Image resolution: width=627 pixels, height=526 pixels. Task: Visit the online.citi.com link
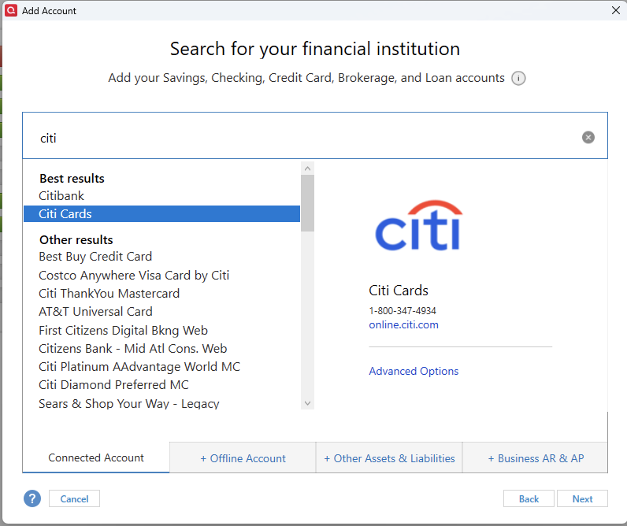[403, 324]
